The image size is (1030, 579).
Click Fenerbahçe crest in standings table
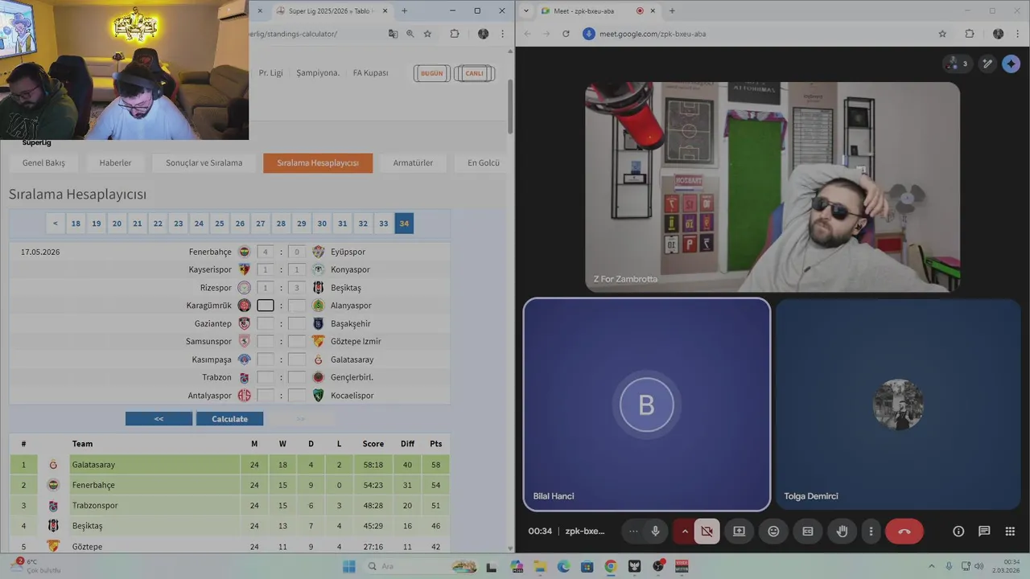coord(53,485)
